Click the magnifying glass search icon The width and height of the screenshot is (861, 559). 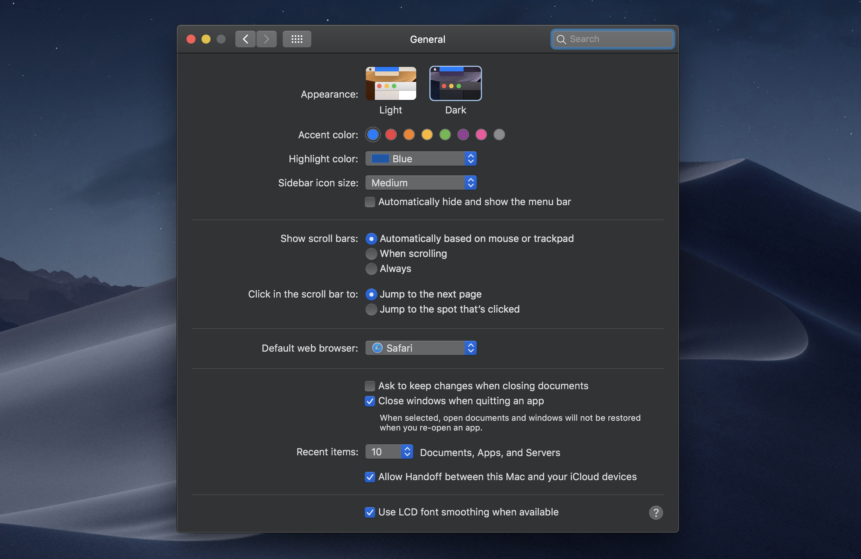pyautogui.click(x=561, y=39)
